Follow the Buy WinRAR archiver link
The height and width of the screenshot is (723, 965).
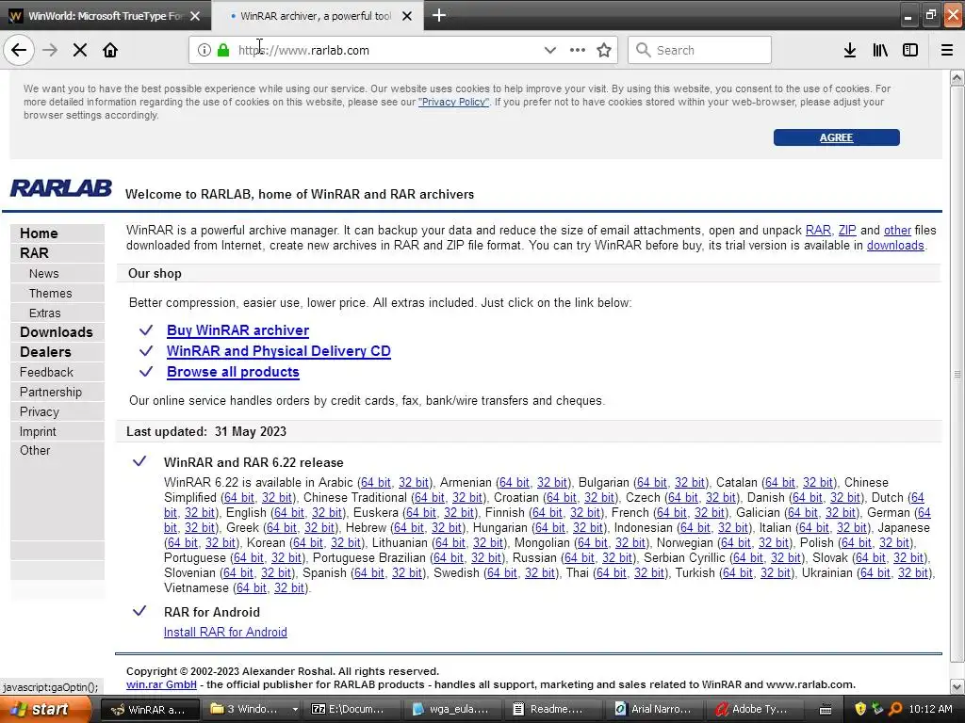tap(237, 330)
